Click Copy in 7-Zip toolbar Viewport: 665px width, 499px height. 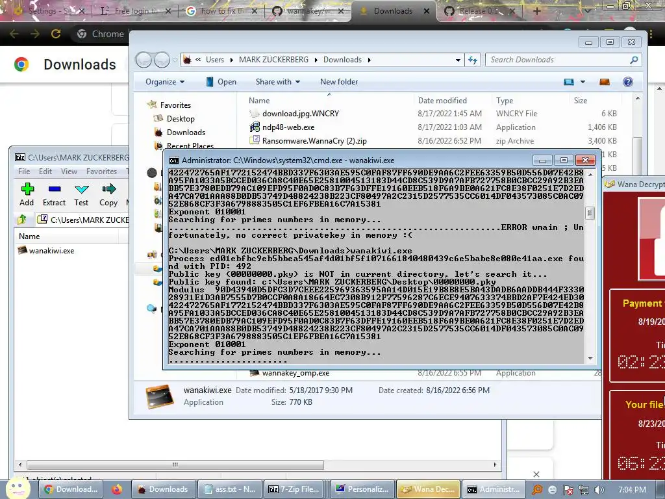(108, 194)
